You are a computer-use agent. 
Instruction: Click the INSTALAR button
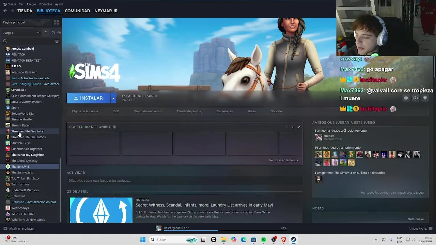(88, 98)
